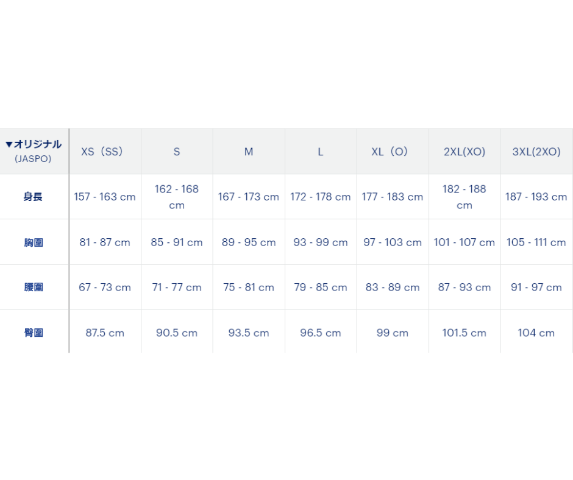Select the XL (O) column header
The width and height of the screenshot is (573, 480).
(x=393, y=152)
